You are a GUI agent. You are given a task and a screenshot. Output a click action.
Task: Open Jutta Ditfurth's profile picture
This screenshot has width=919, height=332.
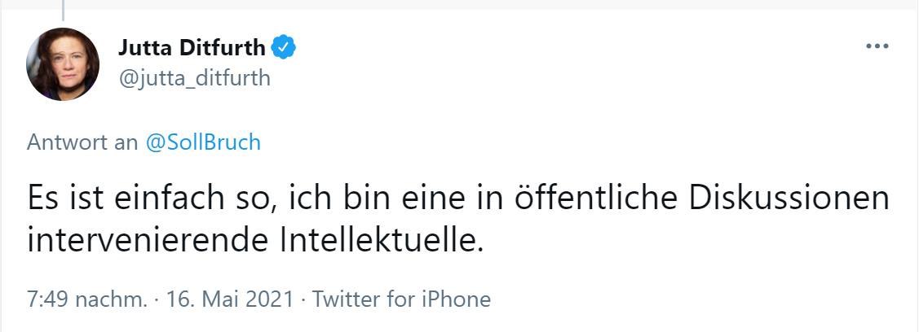coord(63,64)
